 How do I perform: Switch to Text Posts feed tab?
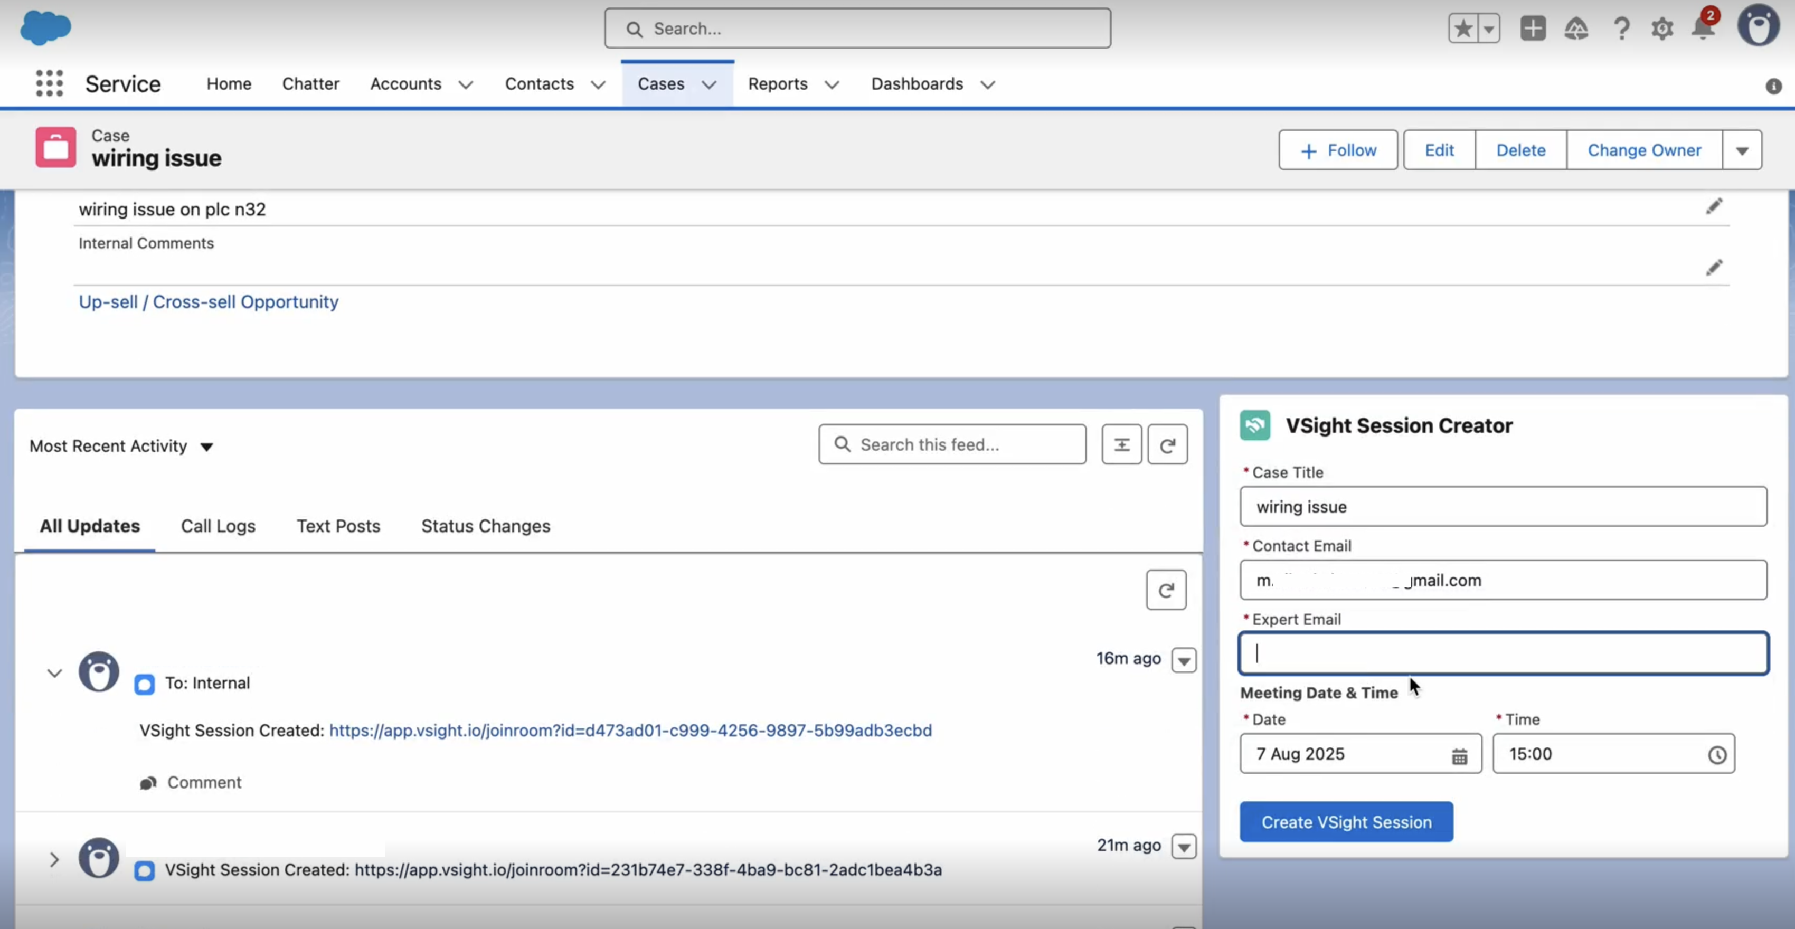[x=338, y=526]
